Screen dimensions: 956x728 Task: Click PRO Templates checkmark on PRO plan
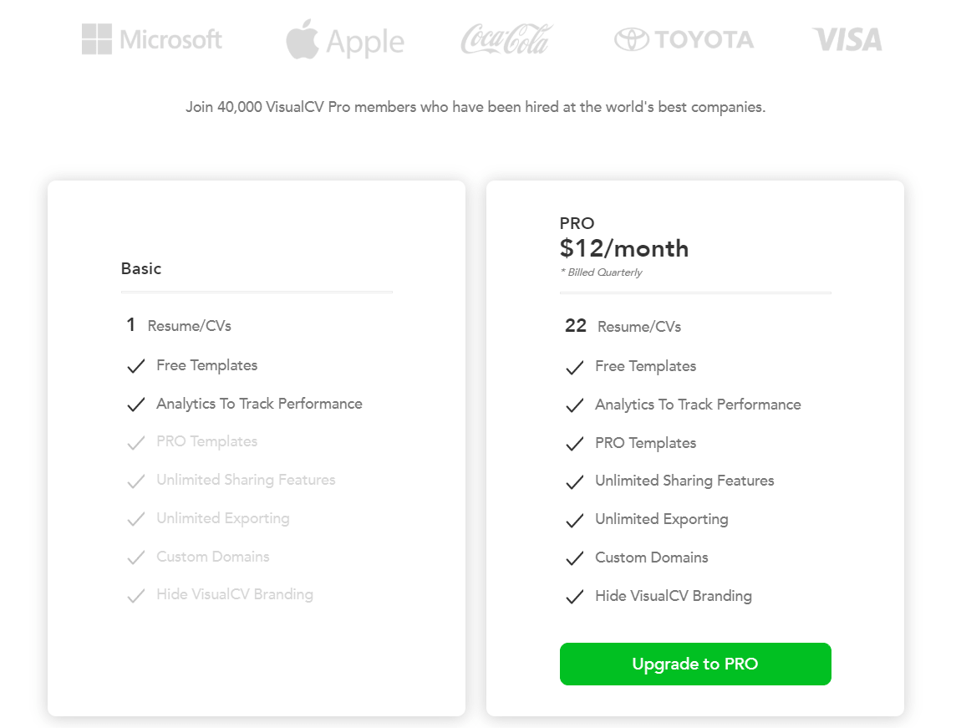coord(574,444)
